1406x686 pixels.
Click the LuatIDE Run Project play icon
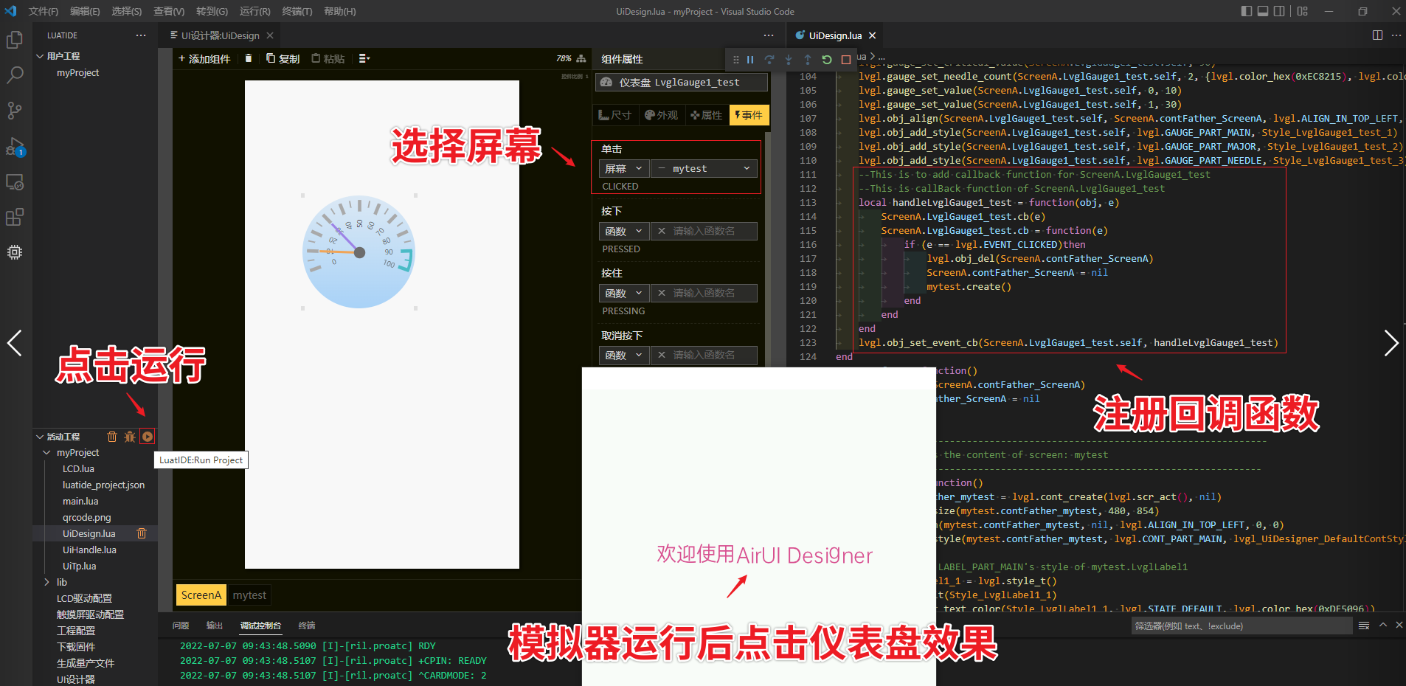click(x=148, y=437)
